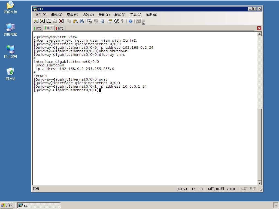The image size is (279, 209).
Task: Click the Connect in Tab icon
Action: pos(49,21)
